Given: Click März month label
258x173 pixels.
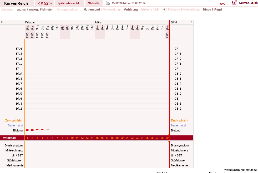Looking at the screenshot, I should (98, 22).
